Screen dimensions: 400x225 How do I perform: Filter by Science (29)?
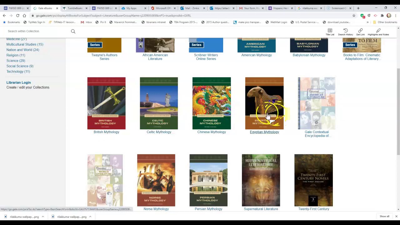pyautogui.click(x=16, y=61)
